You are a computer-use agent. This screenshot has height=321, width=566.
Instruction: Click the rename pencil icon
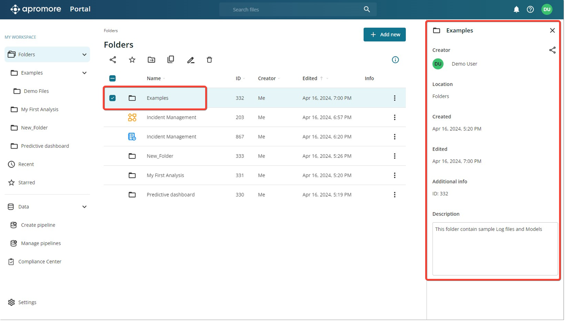pyautogui.click(x=190, y=60)
